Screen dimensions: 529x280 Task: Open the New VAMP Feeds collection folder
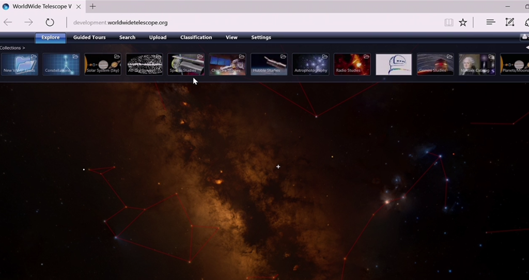[x=19, y=65]
